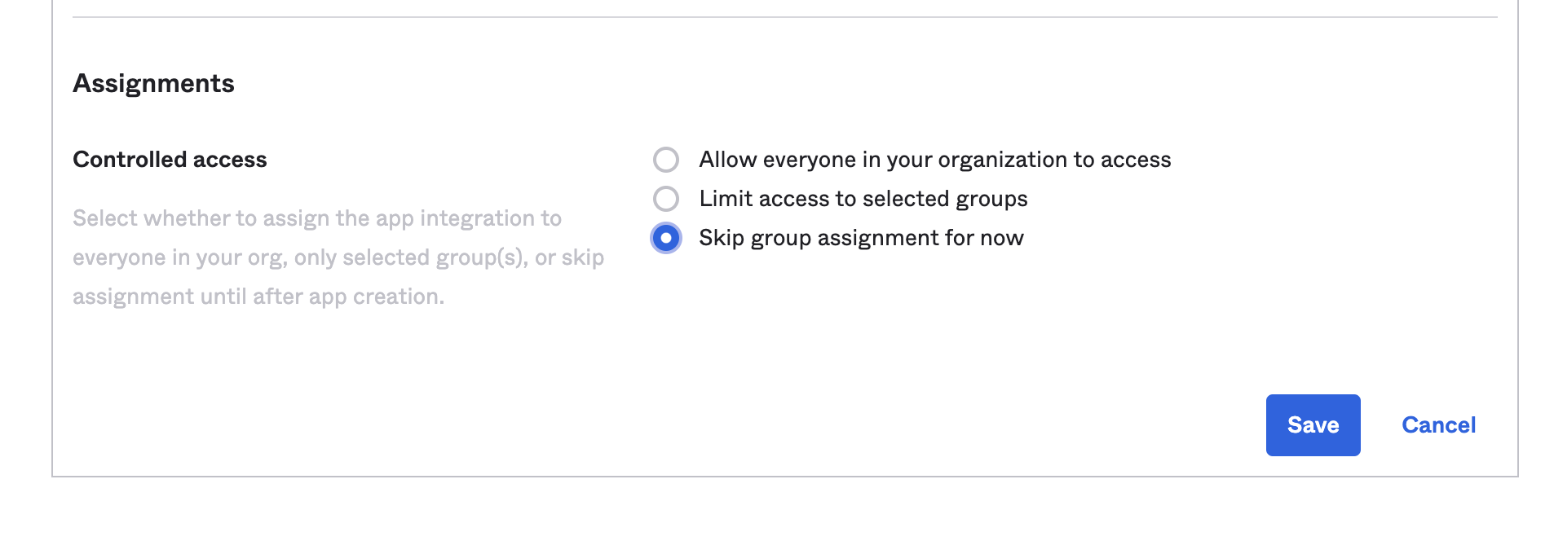Cancel the app integration form
Viewport: 1554px width, 554px height.
click(x=1438, y=425)
